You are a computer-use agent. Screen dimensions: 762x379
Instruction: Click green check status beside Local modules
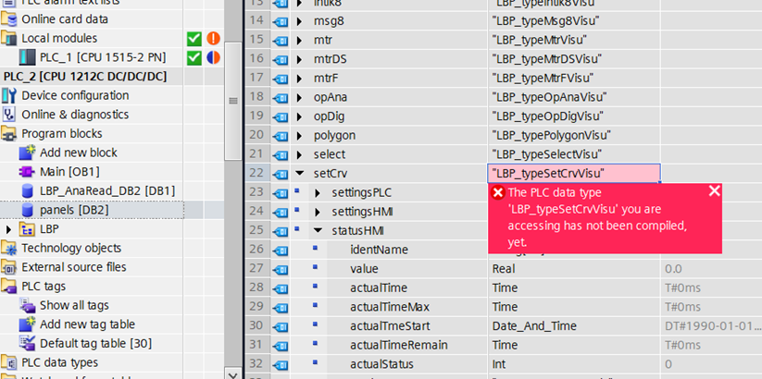(x=194, y=38)
